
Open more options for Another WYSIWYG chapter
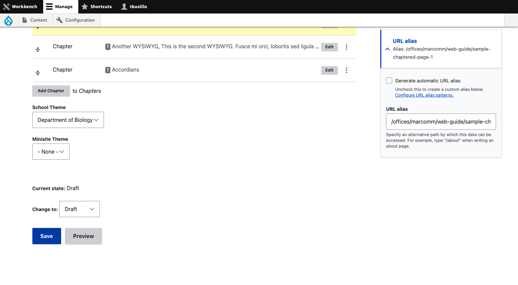347,47
